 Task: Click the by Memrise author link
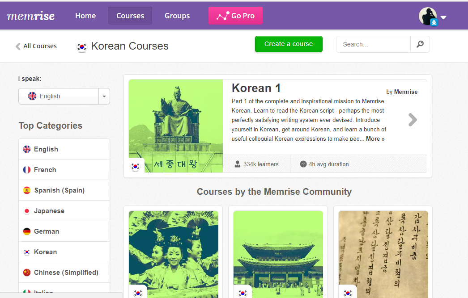tap(402, 92)
